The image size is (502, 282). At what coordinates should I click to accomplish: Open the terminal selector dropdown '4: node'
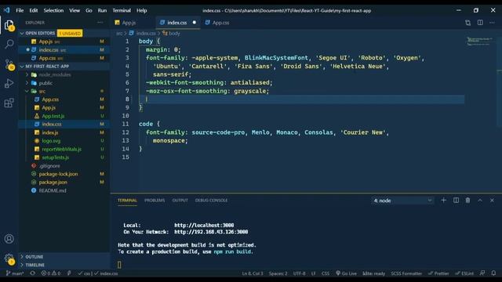pyautogui.click(x=402, y=201)
